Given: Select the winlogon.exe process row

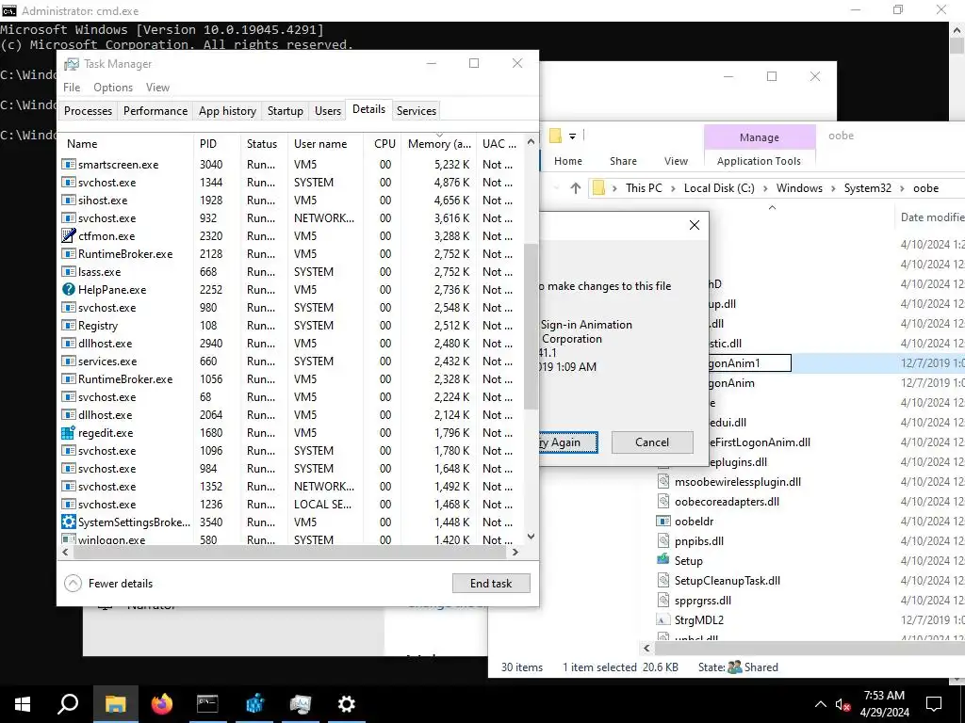Looking at the screenshot, I should [290, 539].
